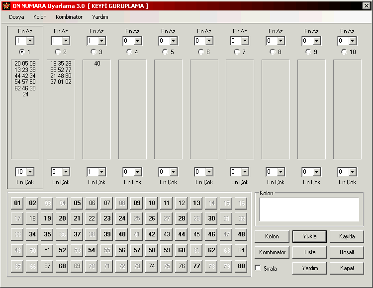Click inside the Kolon text field
This screenshot has height=288, width=373.
click(x=309, y=209)
